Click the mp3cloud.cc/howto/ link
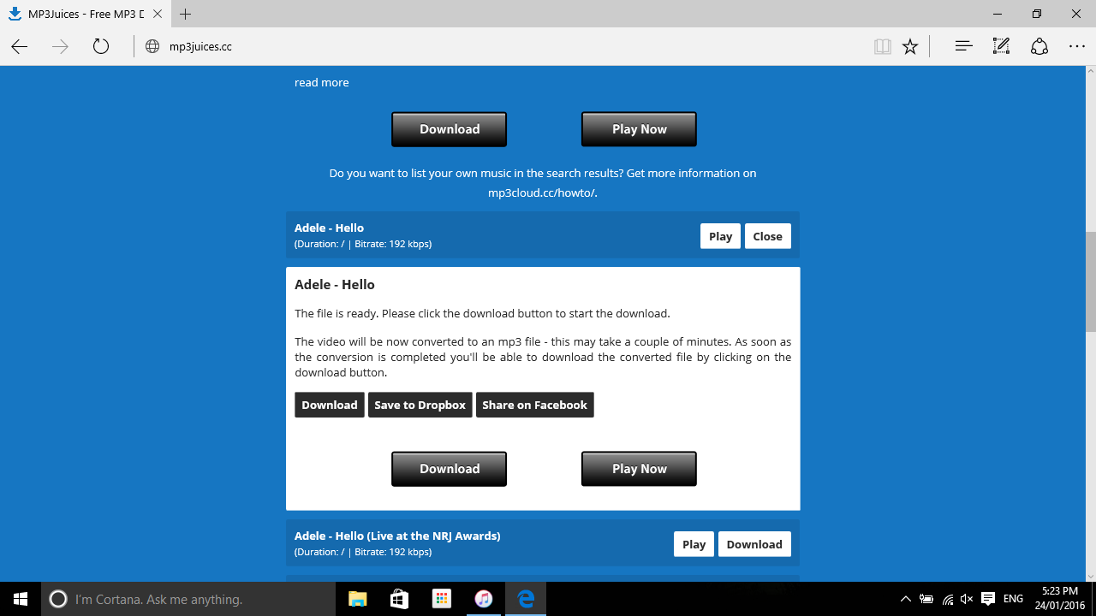Screen dimensions: 1096x616 (x=540, y=192)
